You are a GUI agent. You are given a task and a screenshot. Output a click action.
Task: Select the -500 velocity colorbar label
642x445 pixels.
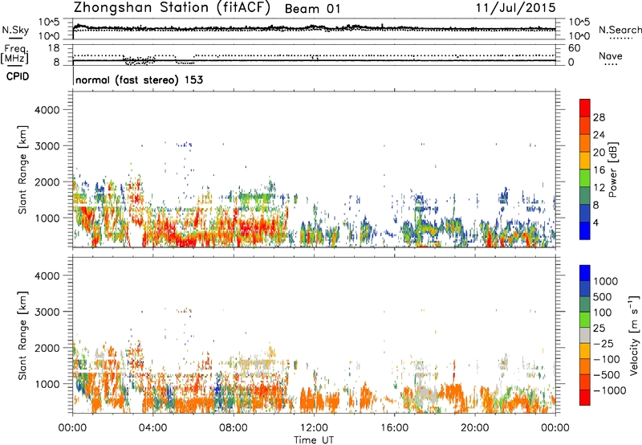(606, 374)
